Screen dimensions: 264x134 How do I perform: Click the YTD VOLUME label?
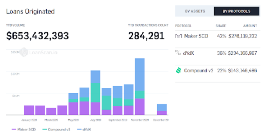pyautogui.click(x=15, y=25)
